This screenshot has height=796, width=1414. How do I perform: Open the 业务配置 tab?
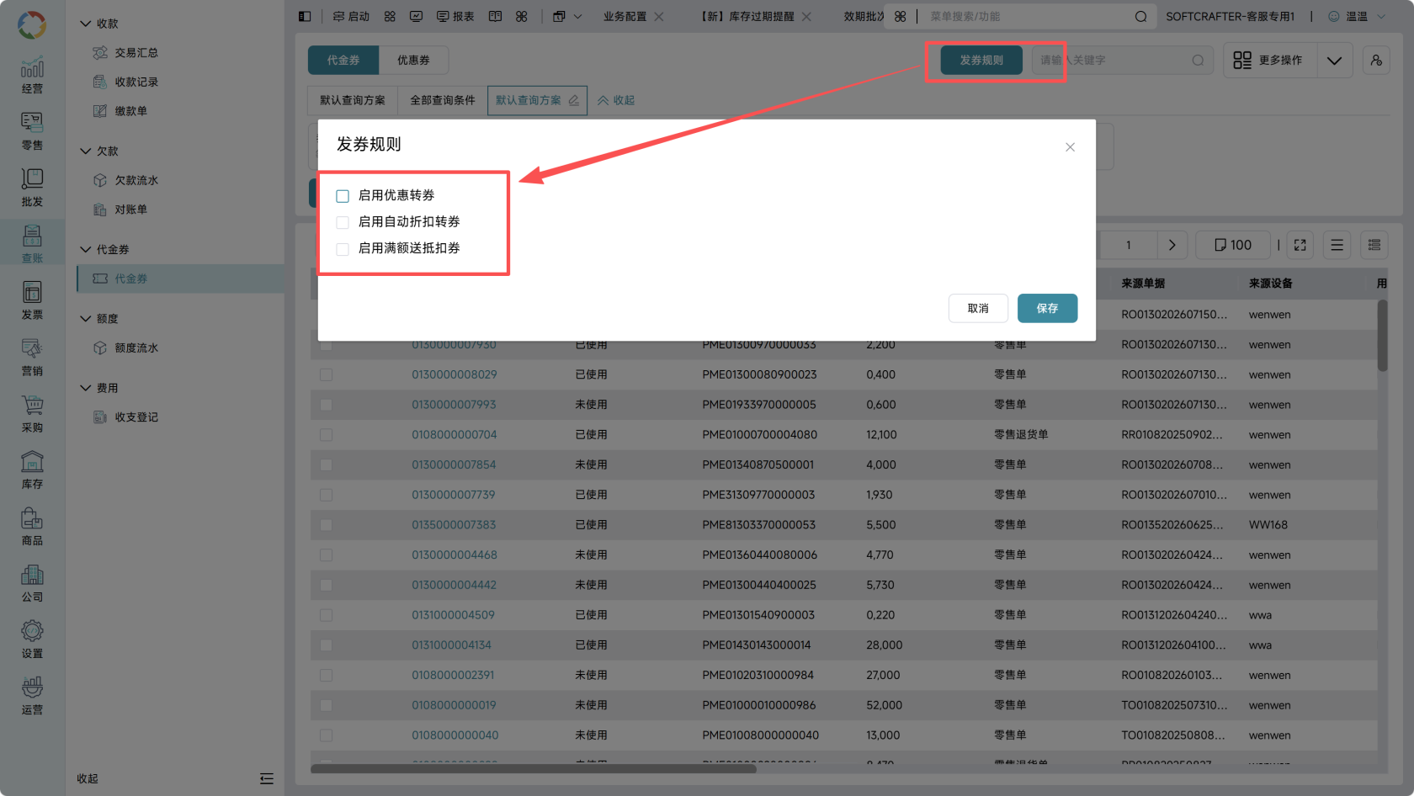click(x=625, y=16)
